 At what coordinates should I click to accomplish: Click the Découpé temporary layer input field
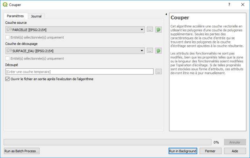[79, 71]
